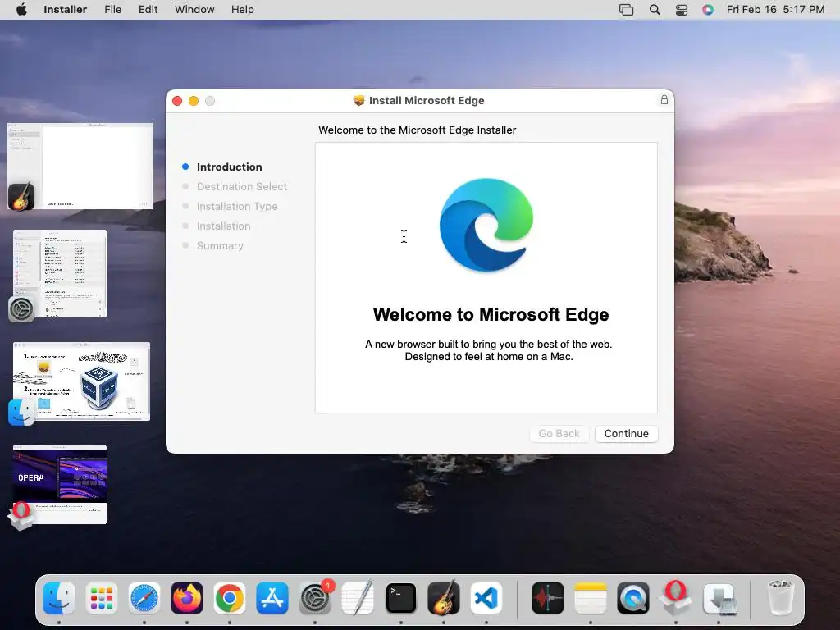Click 'Welcome to the Microsoft Edge Installer' text
This screenshot has height=630, width=840.
coord(417,130)
